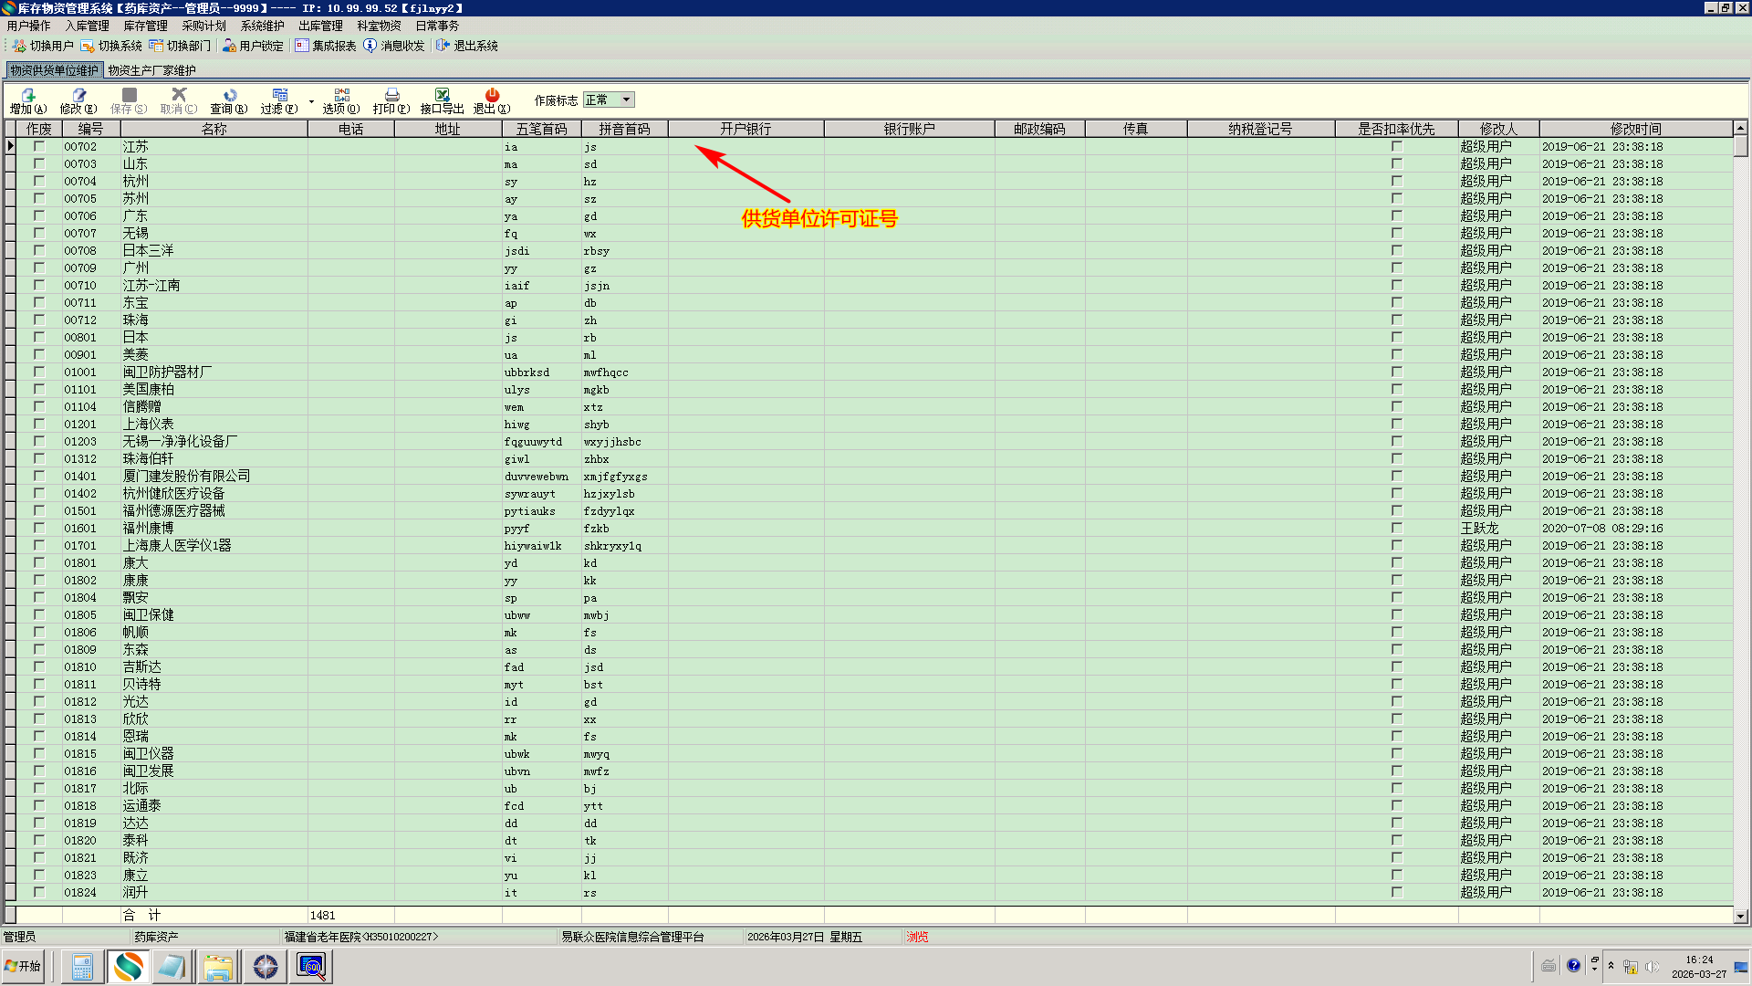Open the 消息收发 message icon
Image resolution: width=1752 pixels, height=986 pixels.
point(370,46)
